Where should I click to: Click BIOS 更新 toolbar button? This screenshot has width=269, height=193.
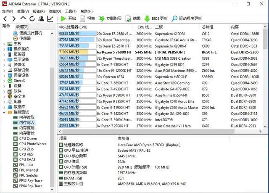pos(156,19)
